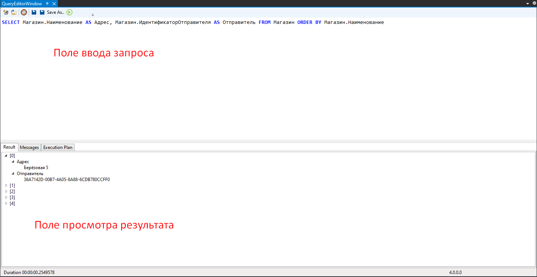537x277 pixels.
Task: Select the Result tab
Action: (x=9, y=147)
